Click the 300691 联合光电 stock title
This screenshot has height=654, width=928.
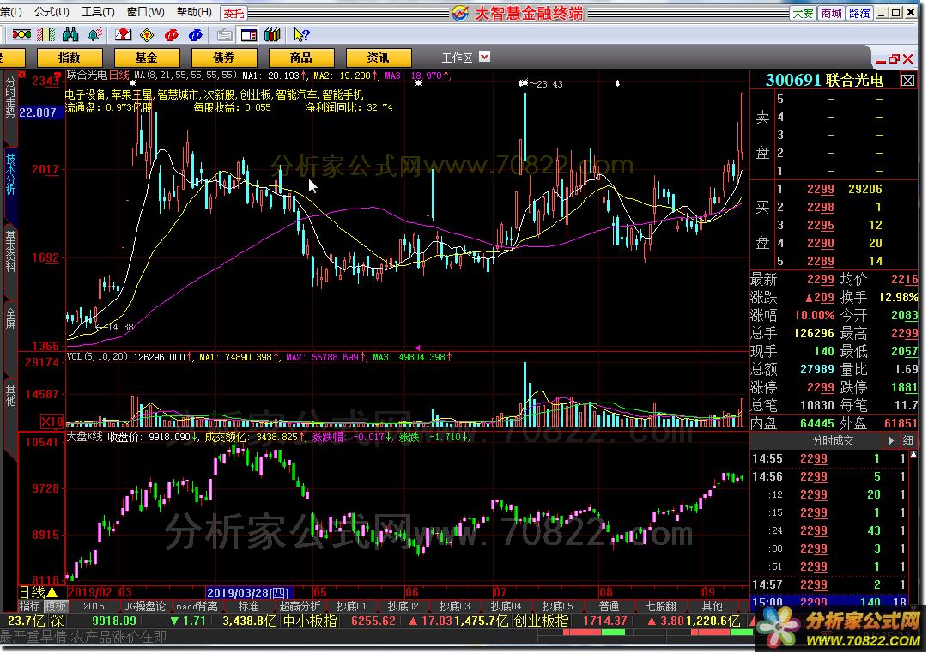pos(824,80)
